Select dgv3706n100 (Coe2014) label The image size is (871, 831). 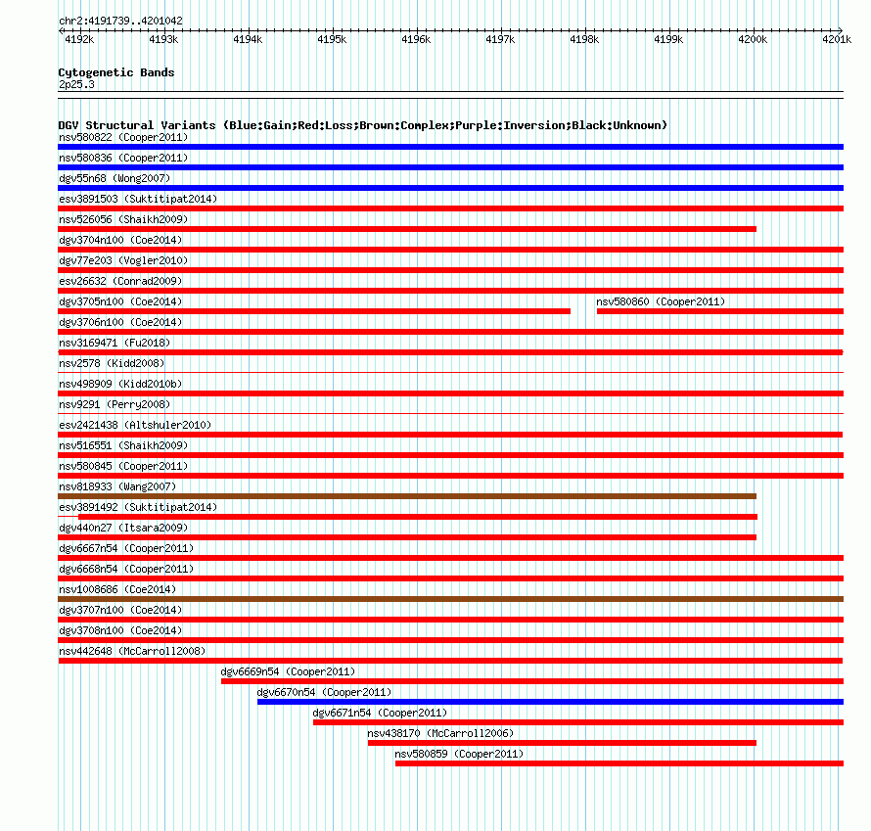click(x=120, y=322)
